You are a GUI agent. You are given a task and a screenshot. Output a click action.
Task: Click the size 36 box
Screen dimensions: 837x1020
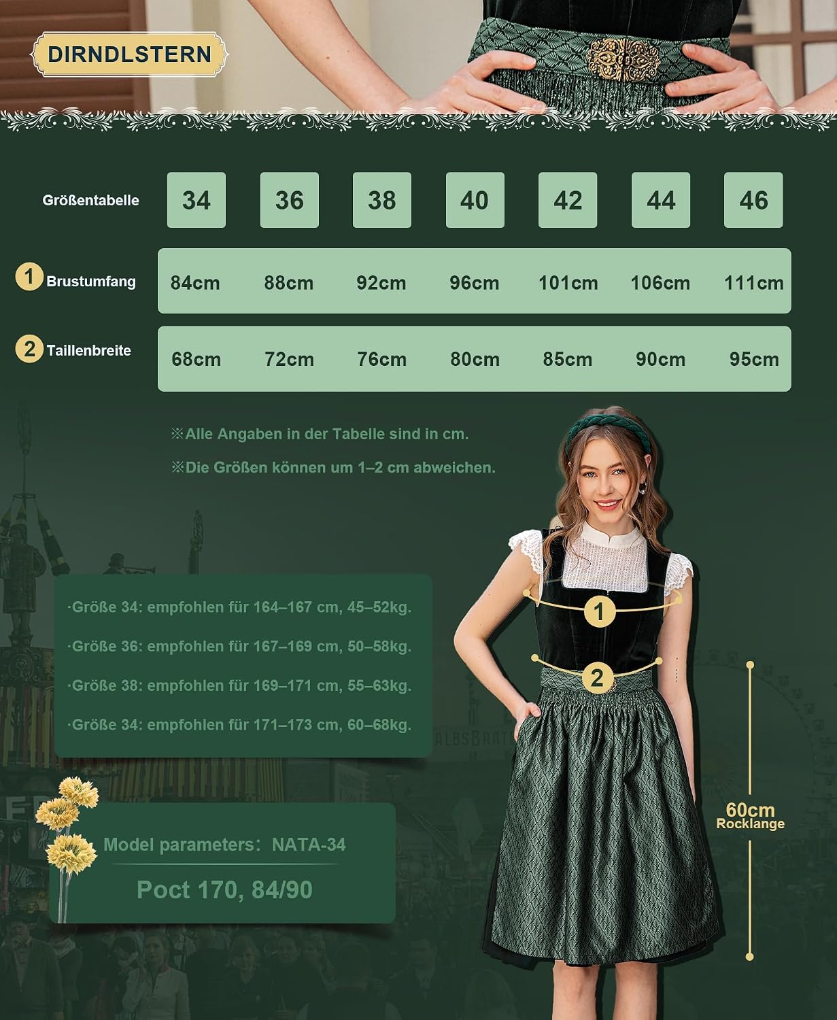click(x=289, y=200)
